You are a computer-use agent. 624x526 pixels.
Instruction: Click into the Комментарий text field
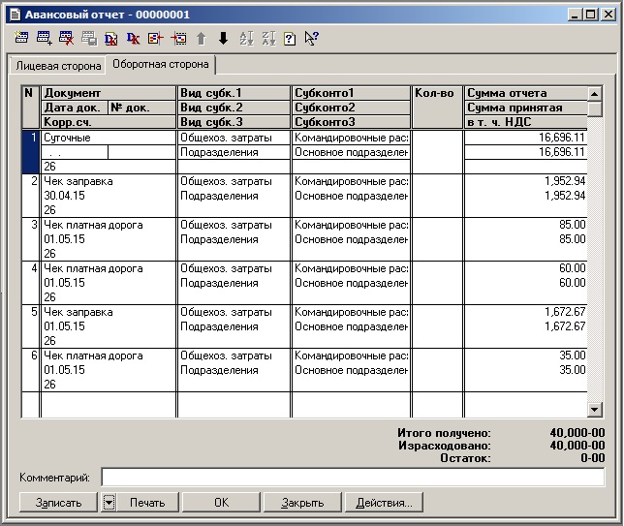(353, 478)
